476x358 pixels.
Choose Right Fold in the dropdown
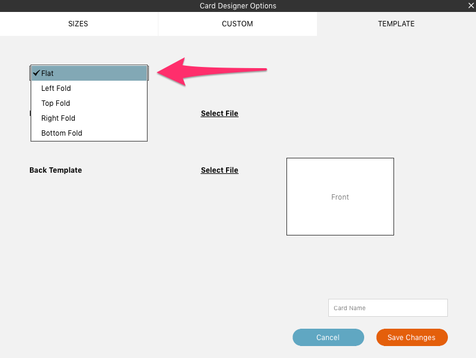coord(89,118)
